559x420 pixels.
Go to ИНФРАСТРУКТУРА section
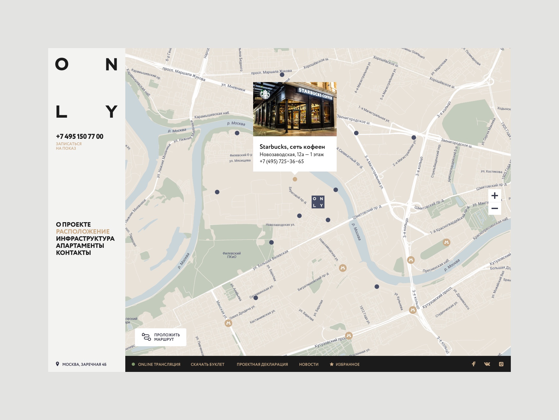click(x=85, y=239)
